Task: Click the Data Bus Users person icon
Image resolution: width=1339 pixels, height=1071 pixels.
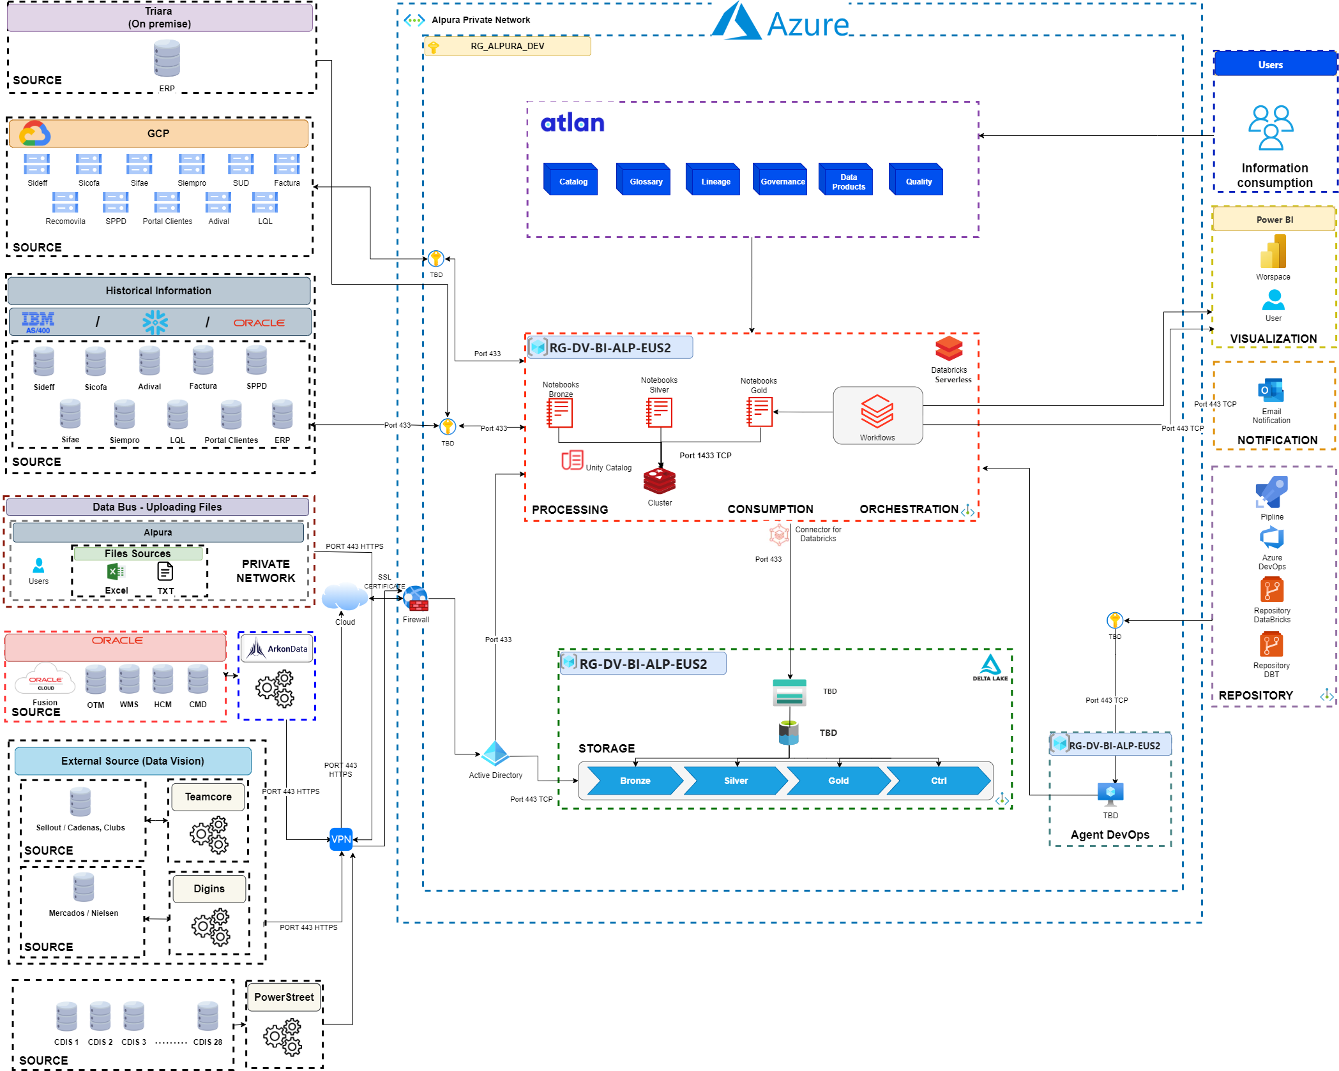Action: click(x=38, y=565)
